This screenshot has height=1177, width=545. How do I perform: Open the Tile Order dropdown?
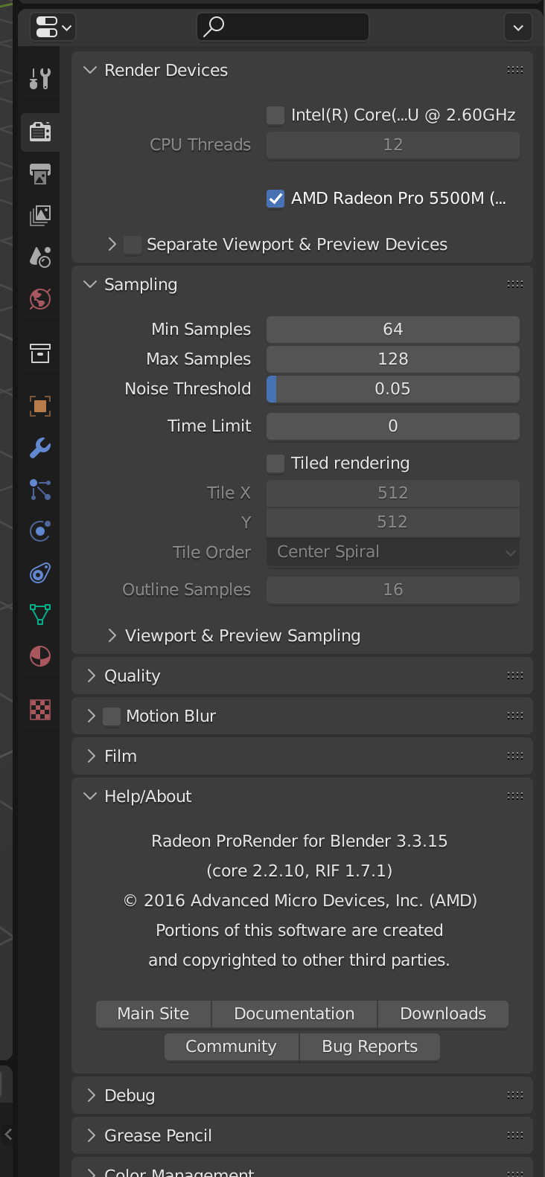pos(392,551)
